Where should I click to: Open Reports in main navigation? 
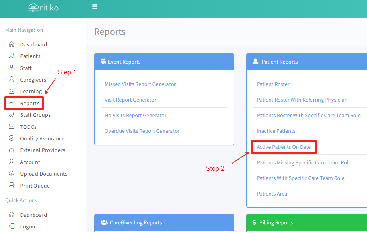click(29, 103)
